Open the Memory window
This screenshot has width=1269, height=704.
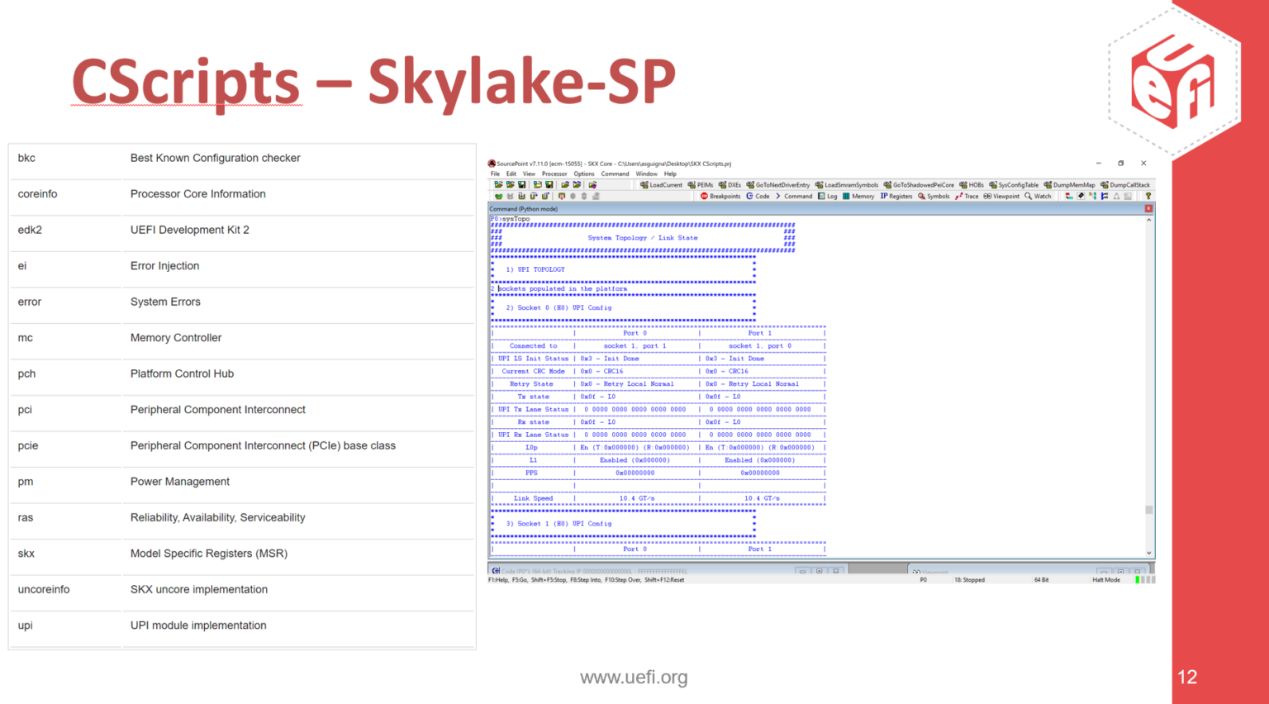[858, 196]
